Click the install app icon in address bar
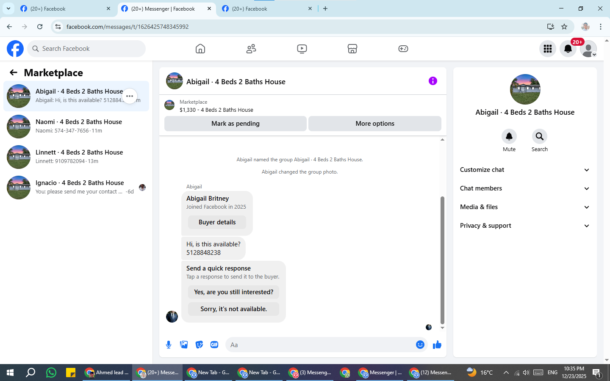This screenshot has width=610, height=381. point(551,27)
